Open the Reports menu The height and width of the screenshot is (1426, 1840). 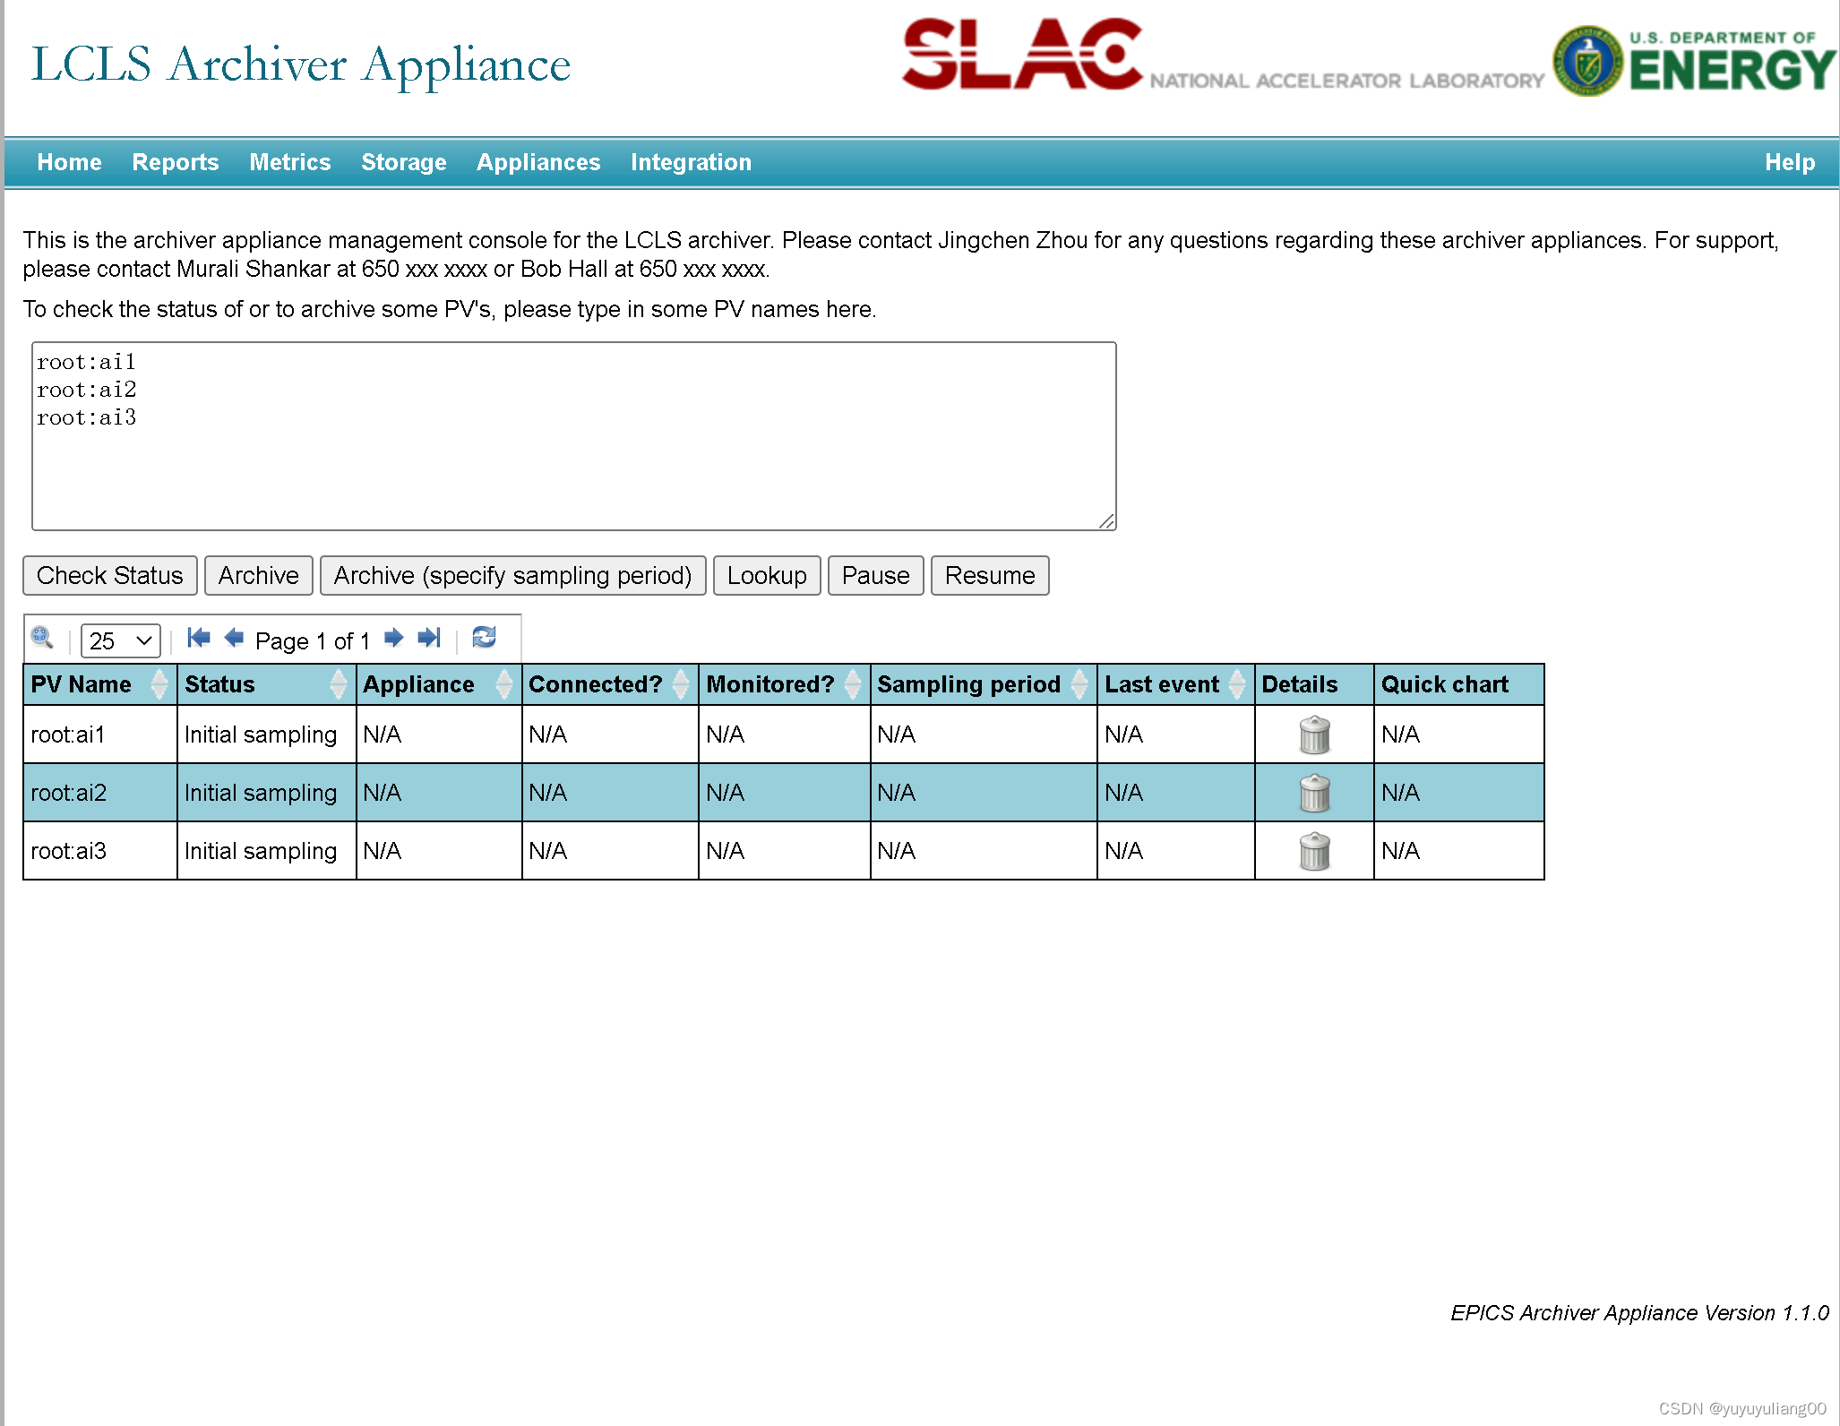tap(176, 163)
